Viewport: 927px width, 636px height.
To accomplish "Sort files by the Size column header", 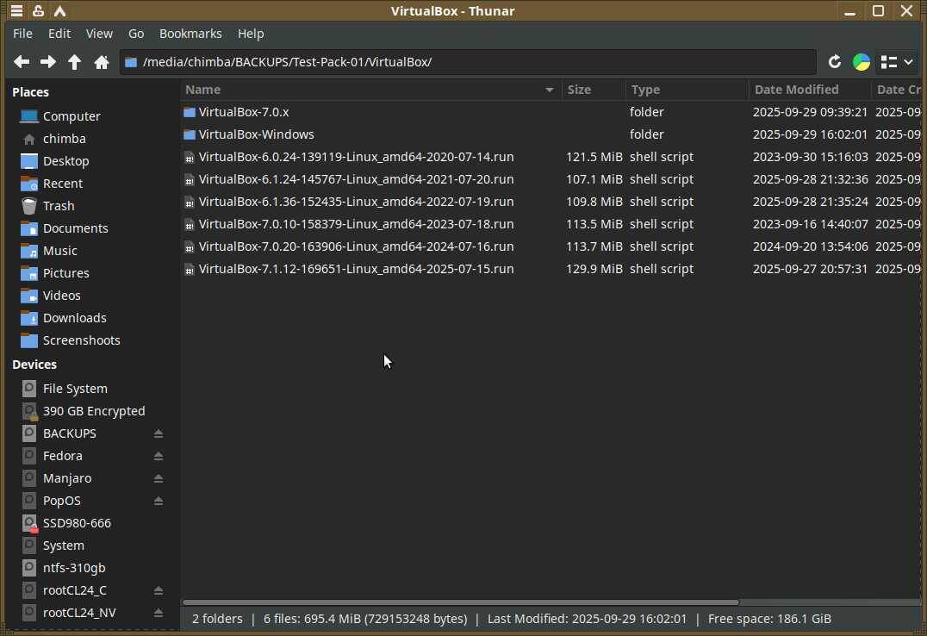I will [x=593, y=90].
